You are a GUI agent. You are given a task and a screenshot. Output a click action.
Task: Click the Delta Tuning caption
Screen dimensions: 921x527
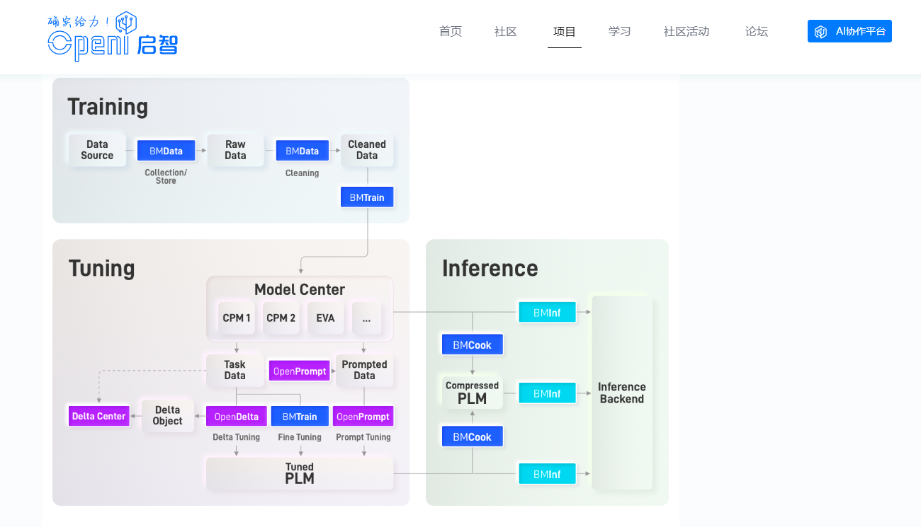(x=237, y=437)
